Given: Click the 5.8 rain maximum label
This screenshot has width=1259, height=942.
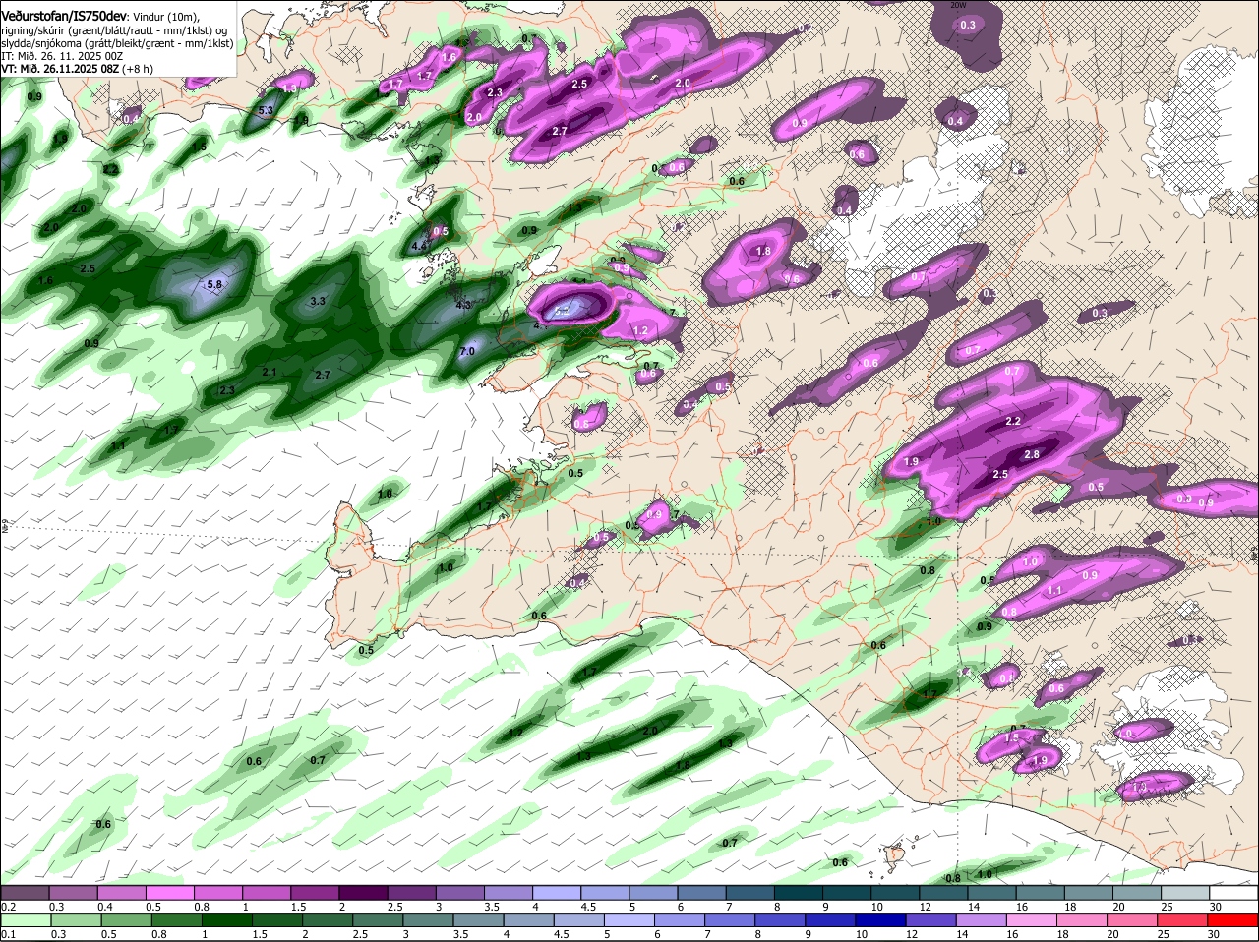Looking at the screenshot, I should 214,284.
